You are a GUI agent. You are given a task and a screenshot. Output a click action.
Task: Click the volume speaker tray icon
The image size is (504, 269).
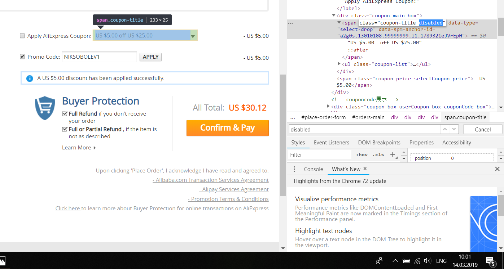point(428,261)
